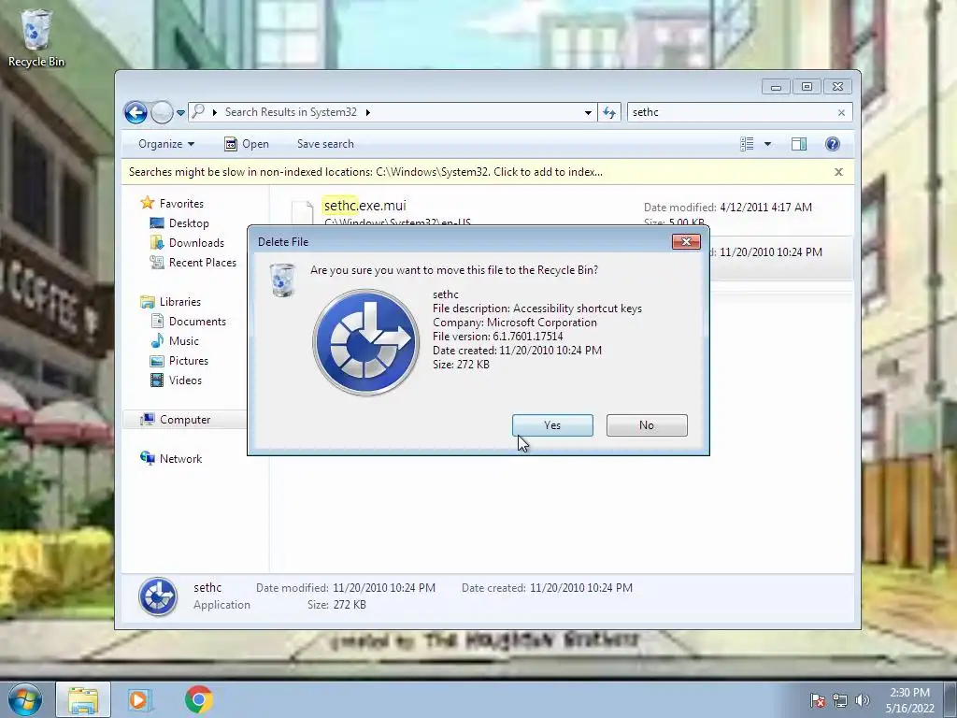Click Save search in the command bar
This screenshot has height=718, width=957.
[325, 144]
